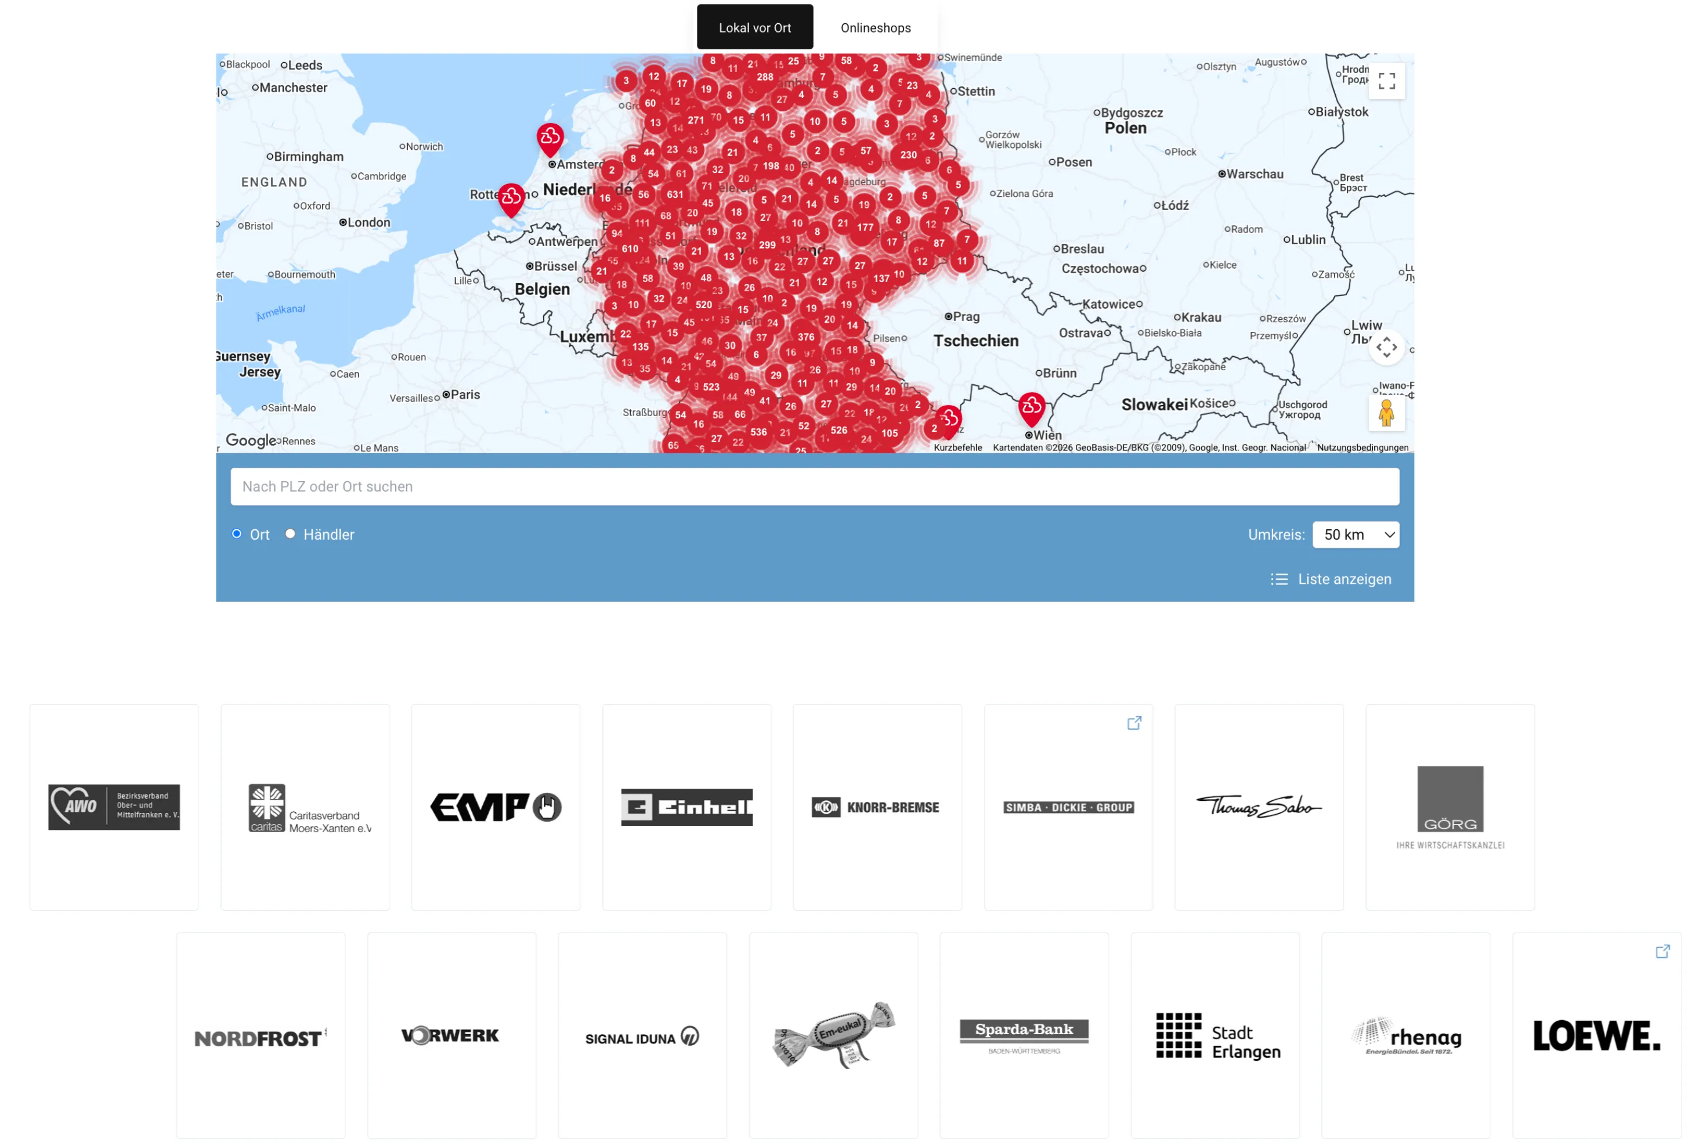
Task: Click the Liste anzeigen link
Action: (x=1344, y=579)
